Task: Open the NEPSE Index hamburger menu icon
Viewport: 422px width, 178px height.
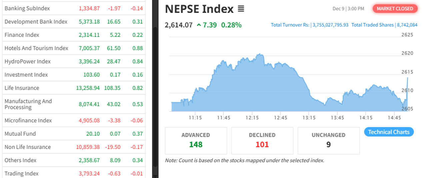Action: click(241, 9)
